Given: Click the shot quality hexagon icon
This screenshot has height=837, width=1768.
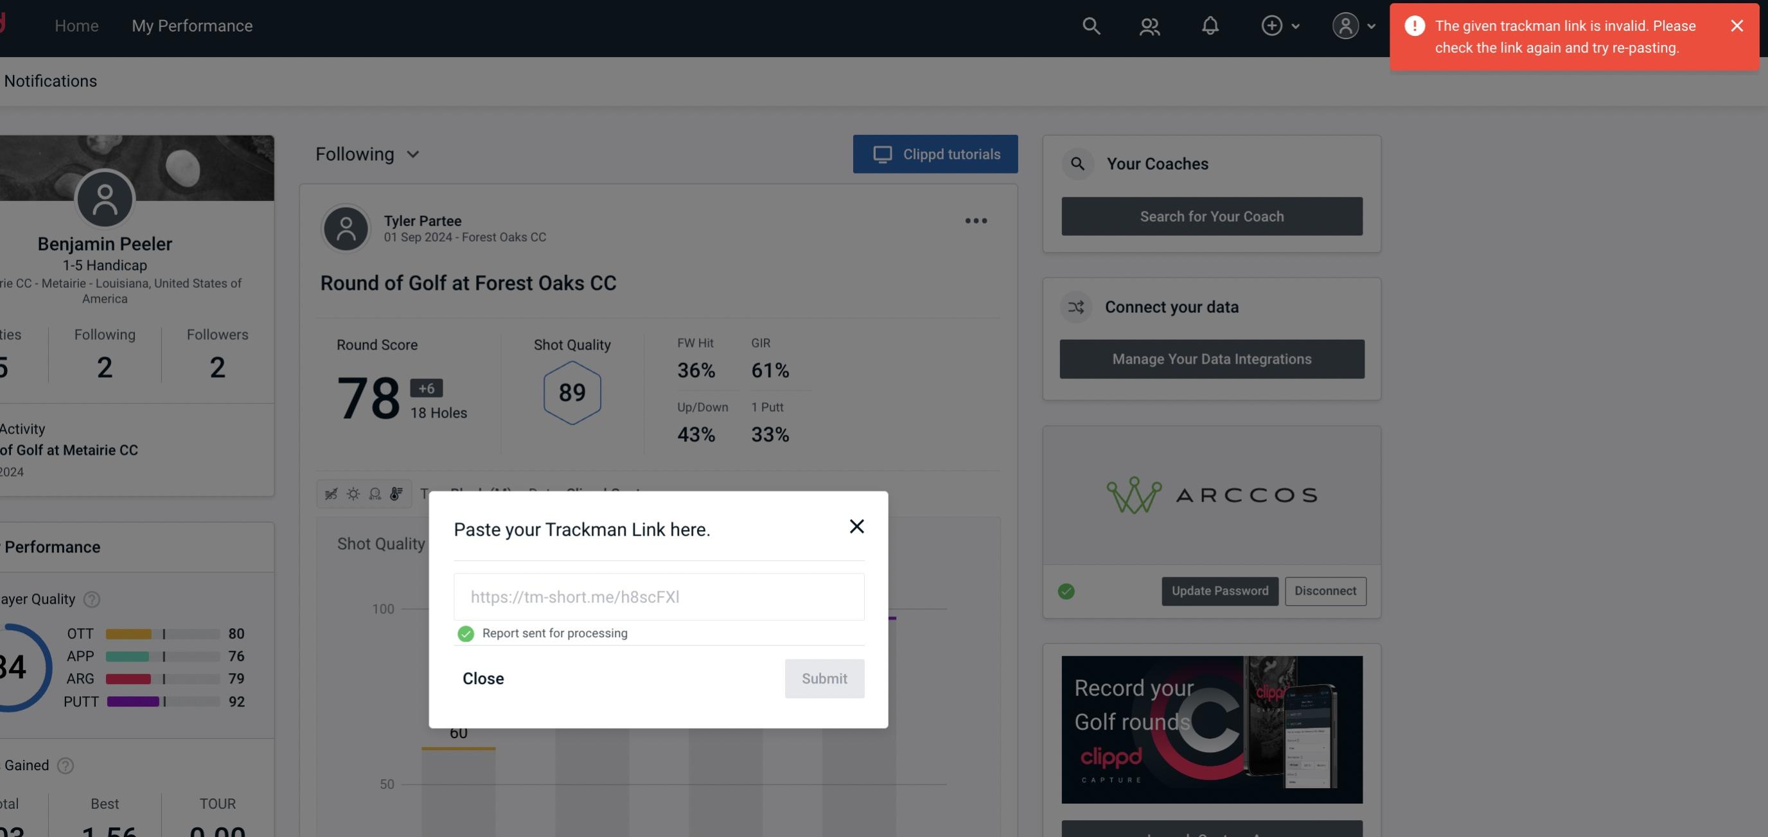Looking at the screenshot, I should [x=573, y=392].
